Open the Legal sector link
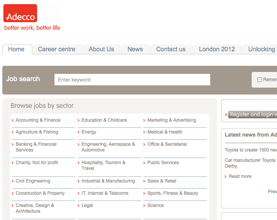The width and height of the screenshot is (277, 220). coord(87,205)
